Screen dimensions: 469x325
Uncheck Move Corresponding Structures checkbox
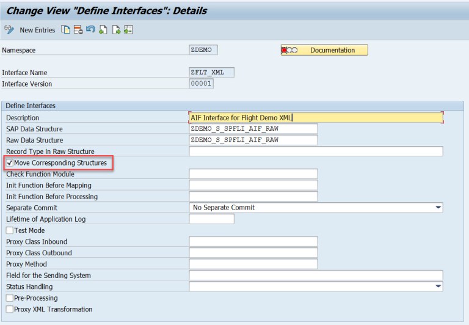tap(9, 163)
